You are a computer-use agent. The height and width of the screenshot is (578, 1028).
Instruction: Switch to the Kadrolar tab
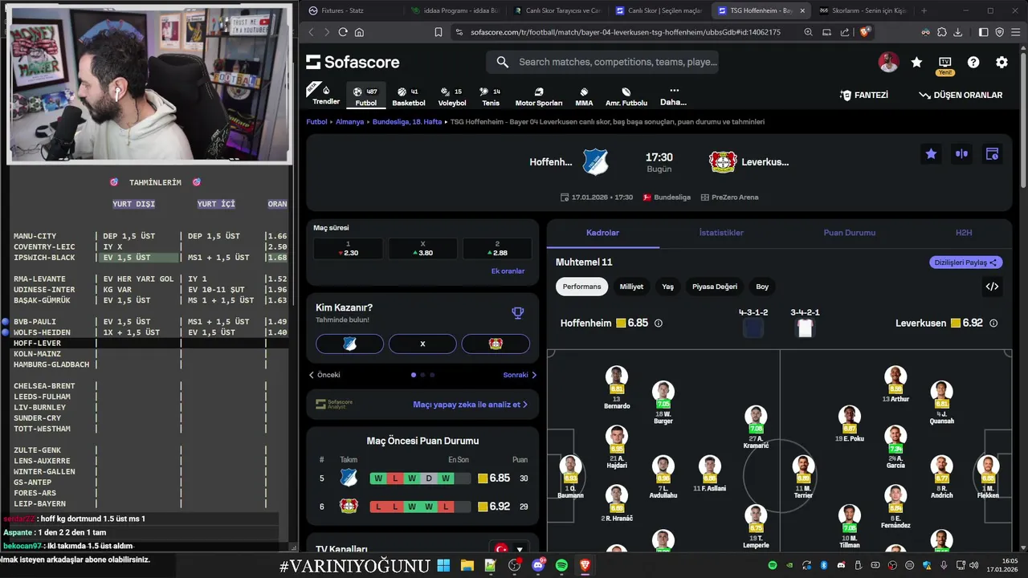coord(602,233)
